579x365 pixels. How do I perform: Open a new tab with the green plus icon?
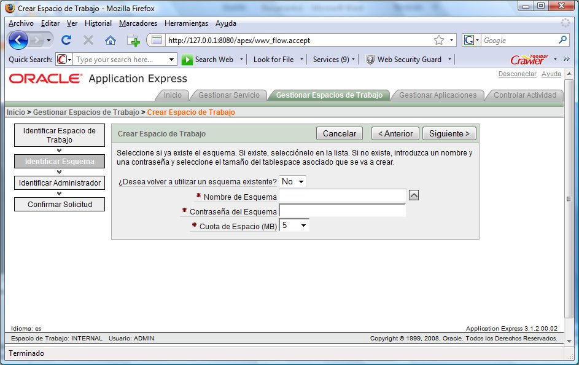pyautogui.click(x=133, y=40)
